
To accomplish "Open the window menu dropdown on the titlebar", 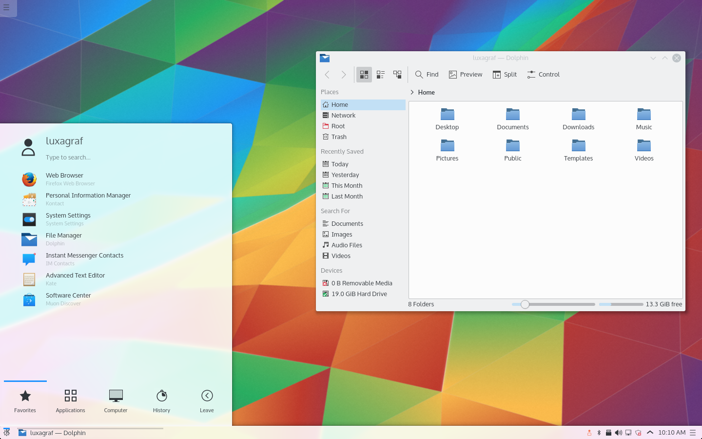I will [653, 58].
